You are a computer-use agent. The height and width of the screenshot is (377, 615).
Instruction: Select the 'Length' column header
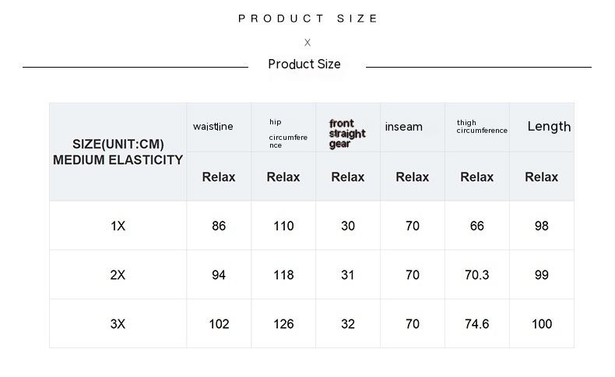549,127
